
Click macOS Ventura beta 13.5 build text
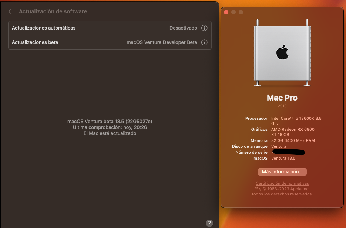click(x=110, y=121)
